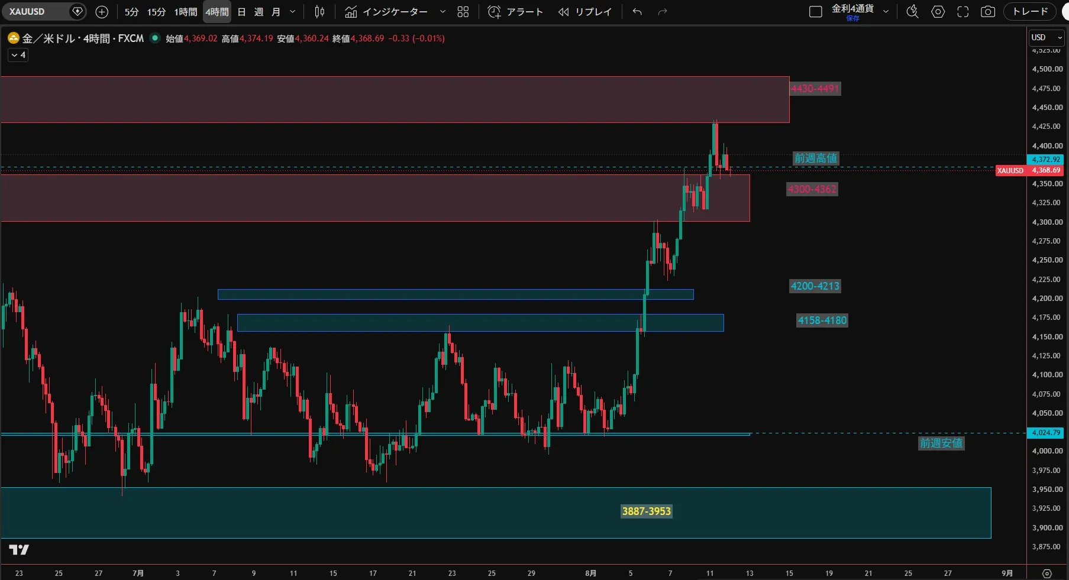Click the rewind icon beside リプレイ

click(x=564, y=12)
